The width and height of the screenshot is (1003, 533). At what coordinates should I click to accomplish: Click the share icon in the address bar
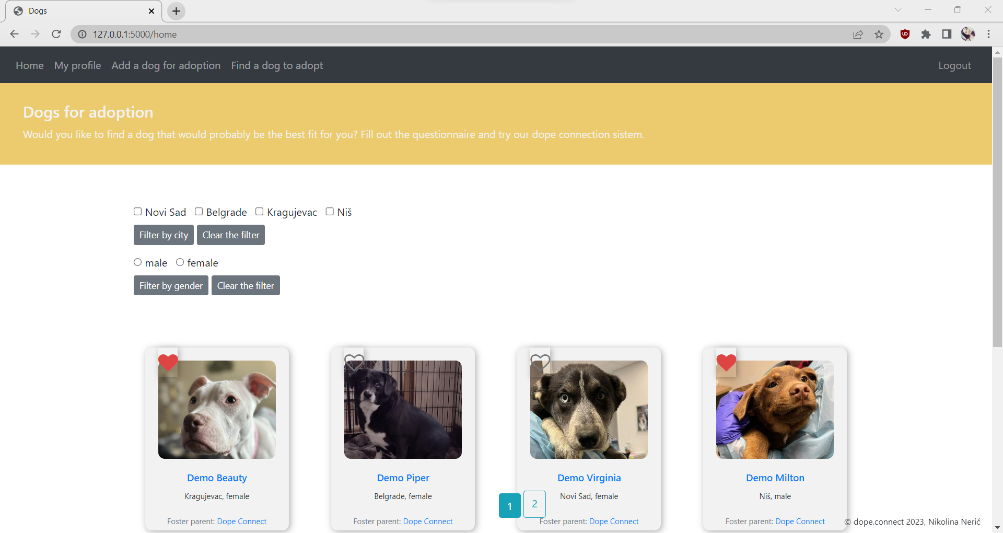pos(858,34)
